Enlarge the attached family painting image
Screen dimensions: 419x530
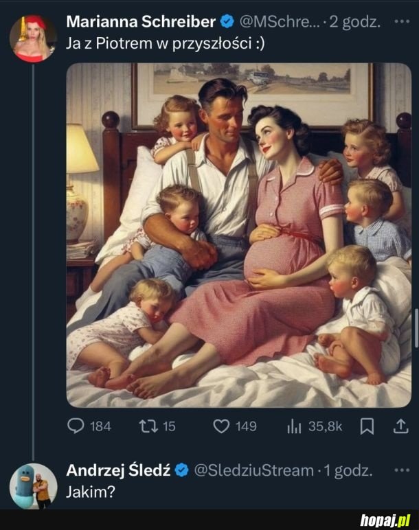(238, 235)
